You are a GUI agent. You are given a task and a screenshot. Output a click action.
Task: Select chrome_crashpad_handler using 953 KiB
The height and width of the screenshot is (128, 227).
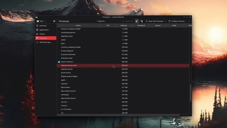tap(123, 47)
